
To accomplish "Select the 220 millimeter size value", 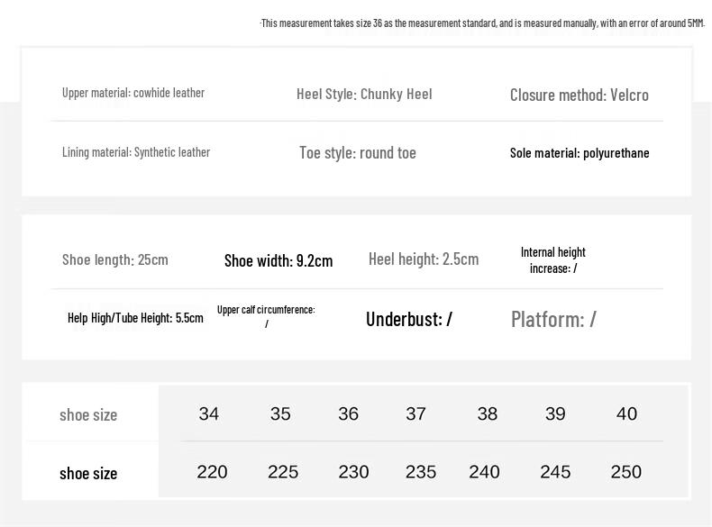I will (212, 472).
